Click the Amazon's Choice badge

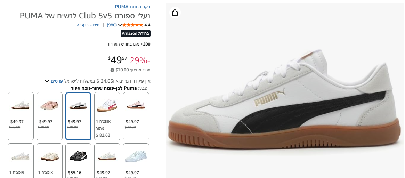(x=136, y=33)
